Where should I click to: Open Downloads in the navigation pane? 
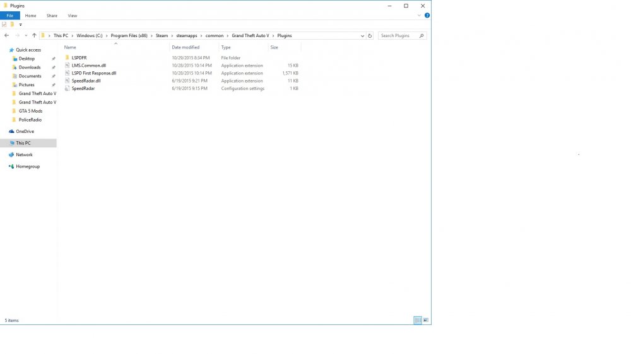coord(30,67)
